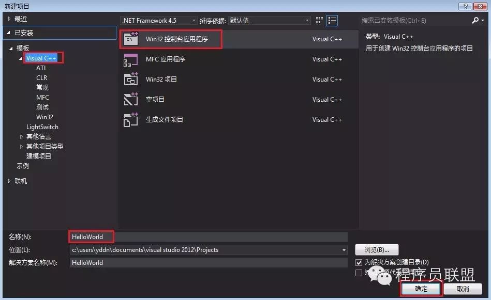The image size is (491, 300).
Task: Select 示例 in the left tree
Action: coord(23,166)
